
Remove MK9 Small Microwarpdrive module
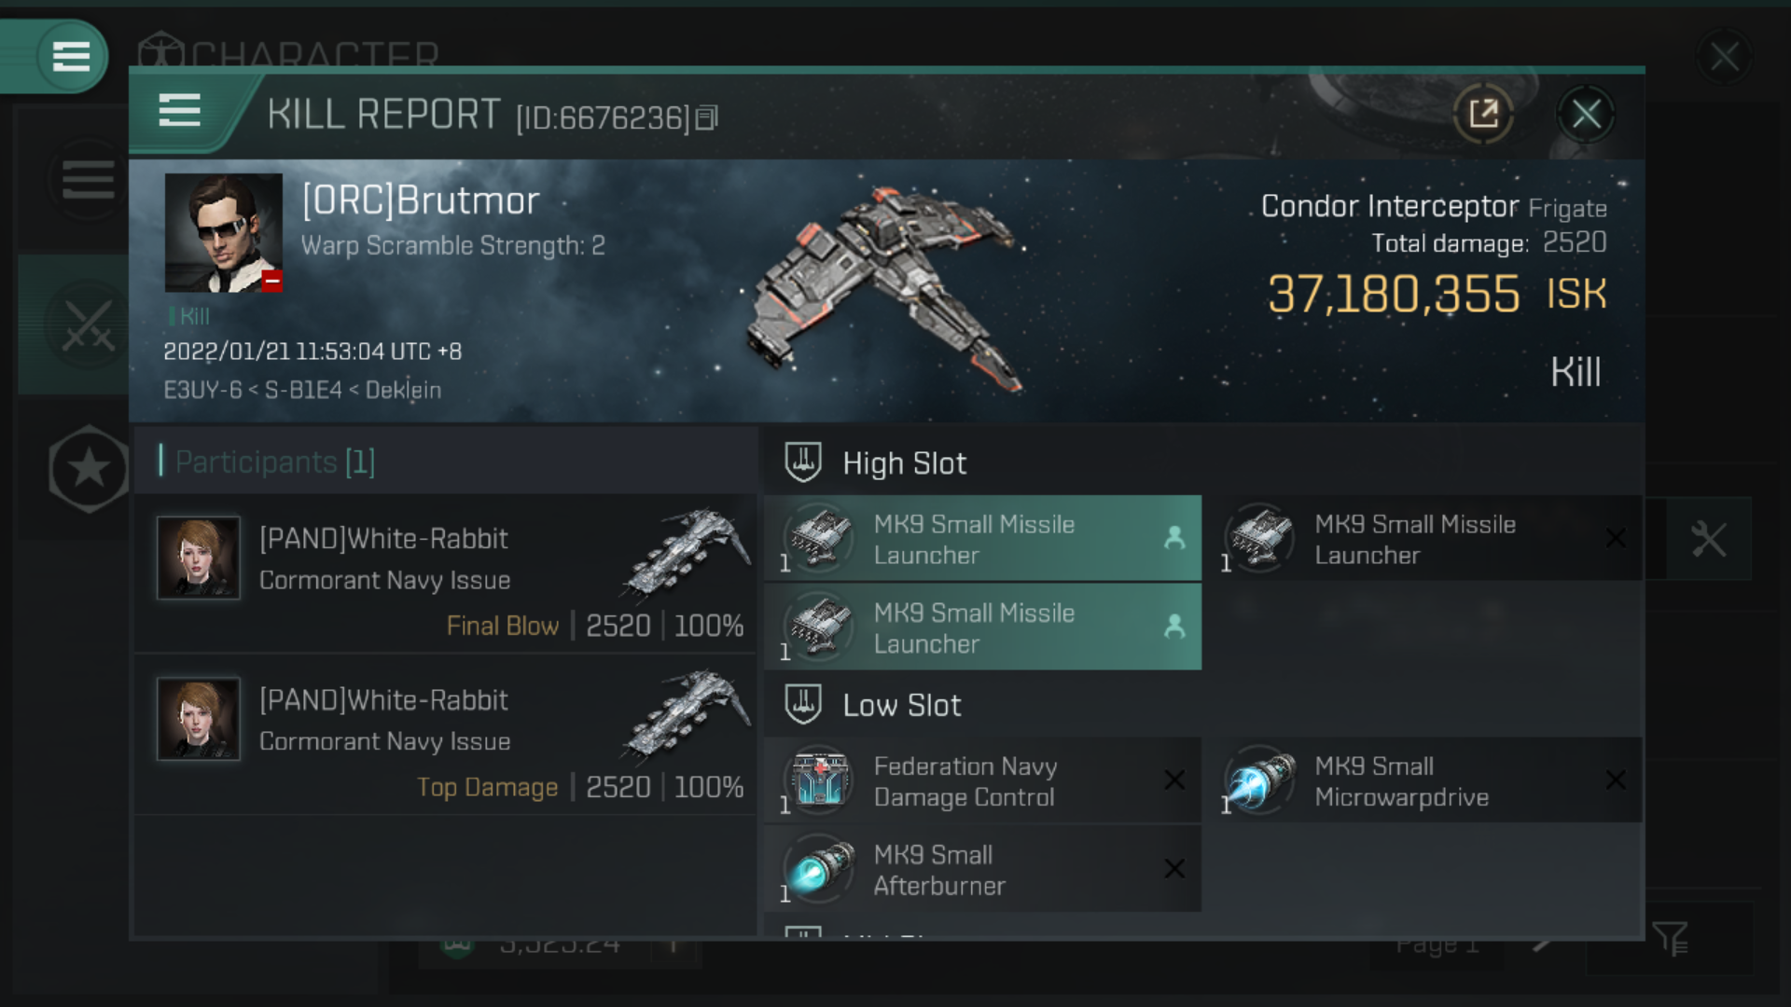pos(1614,779)
